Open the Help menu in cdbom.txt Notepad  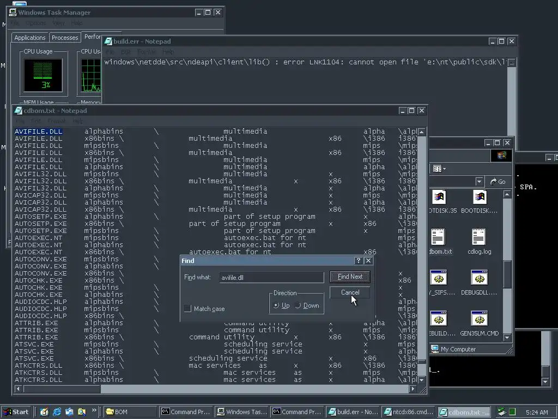click(77, 121)
